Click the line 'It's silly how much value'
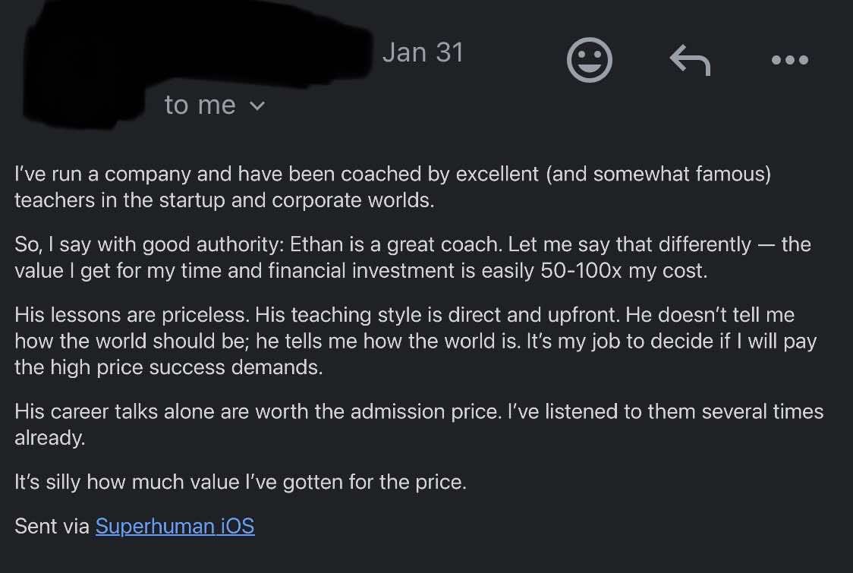The height and width of the screenshot is (573, 853). [241, 482]
